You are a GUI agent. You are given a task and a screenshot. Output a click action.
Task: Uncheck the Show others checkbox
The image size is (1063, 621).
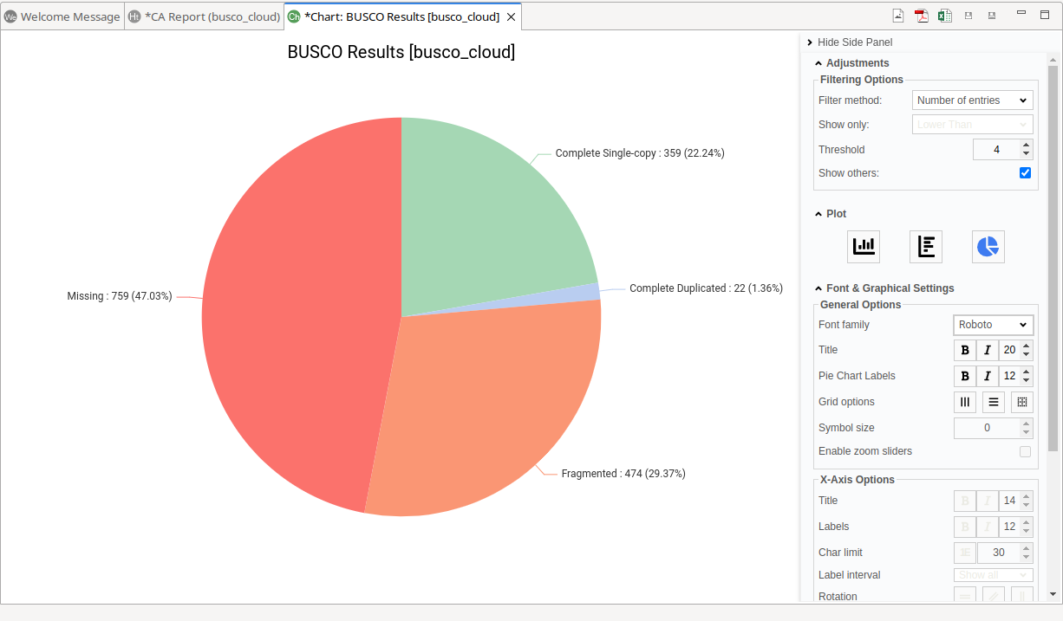pos(1025,173)
